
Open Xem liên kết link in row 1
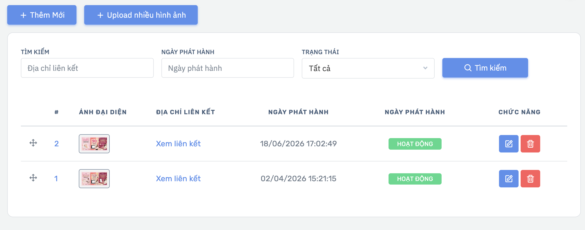(178, 178)
